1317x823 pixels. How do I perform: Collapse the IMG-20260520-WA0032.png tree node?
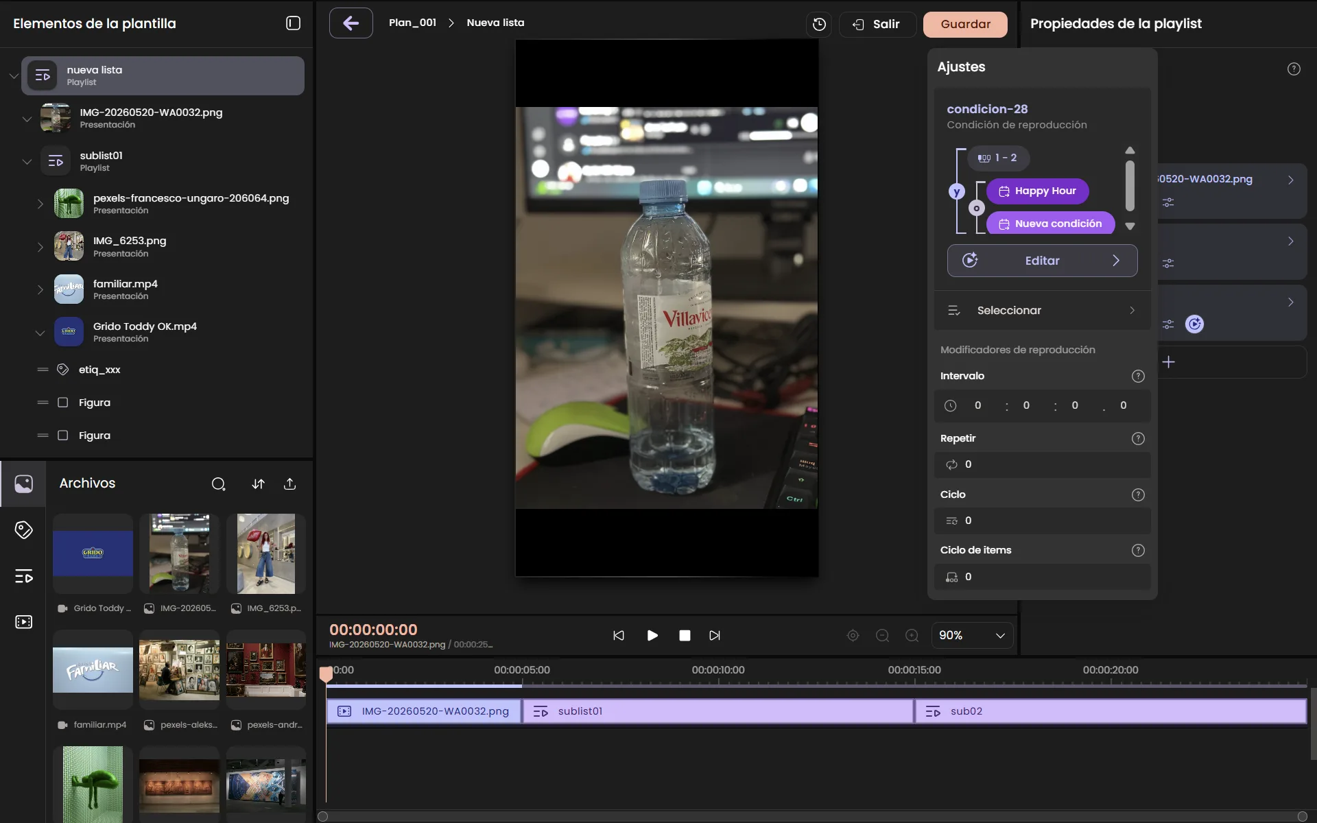click(x=27, y=119)
